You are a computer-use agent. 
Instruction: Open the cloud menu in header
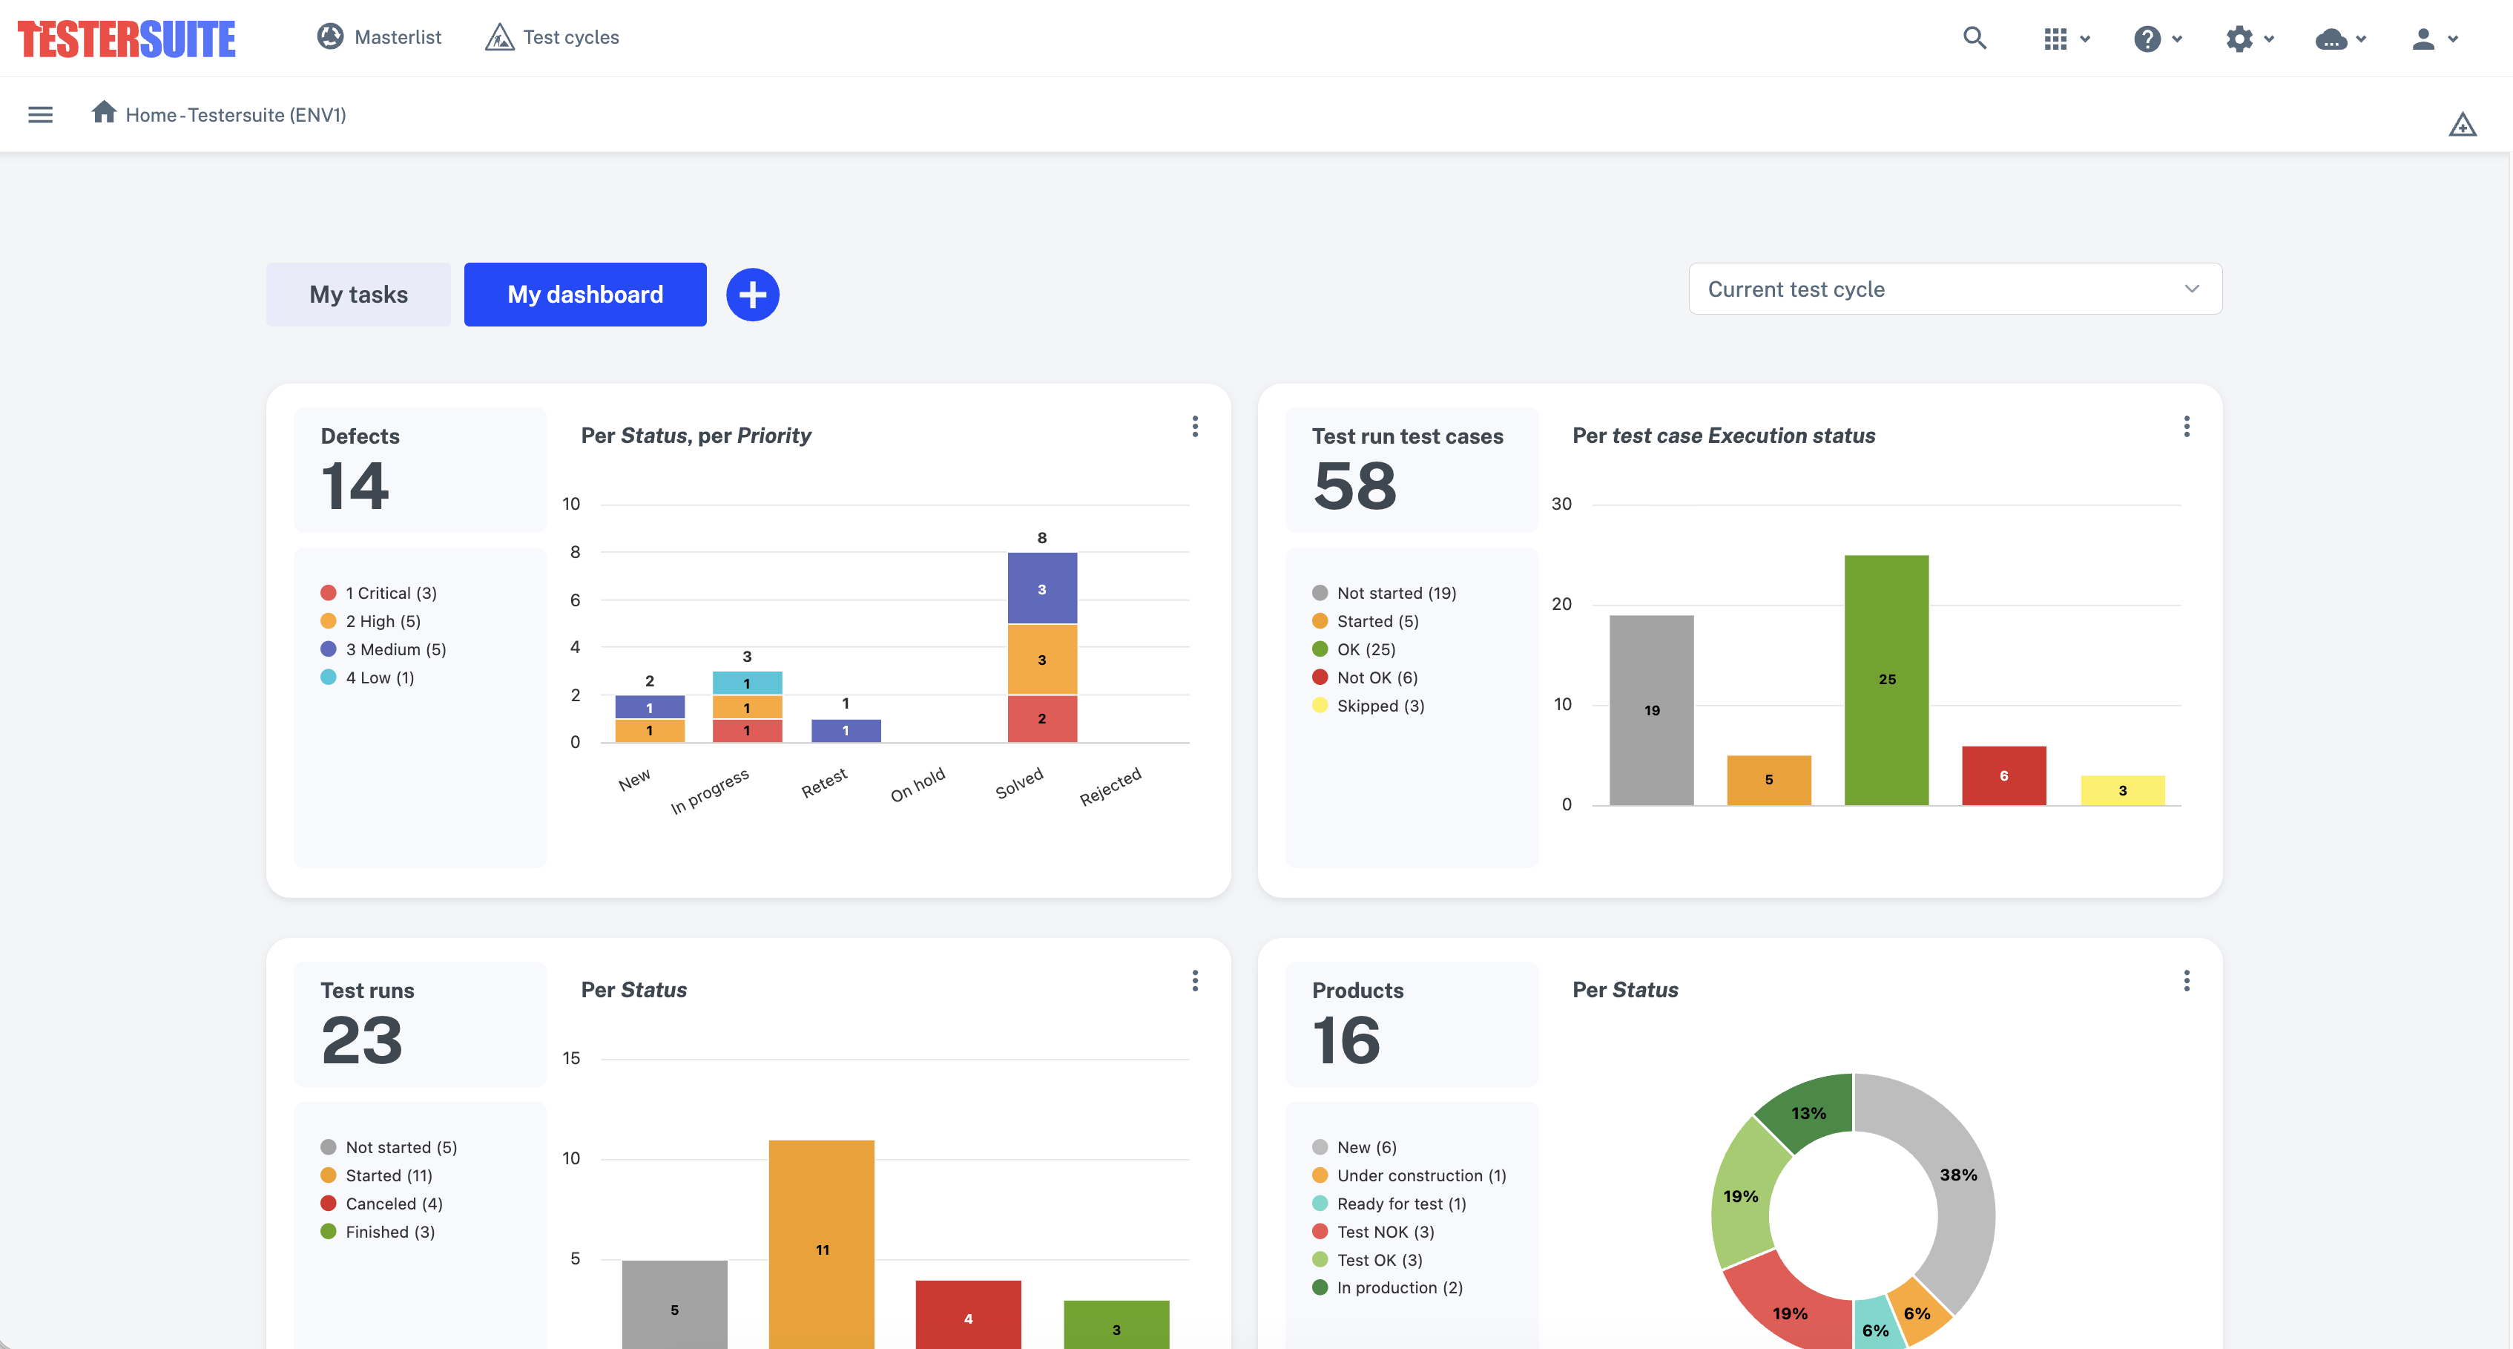coord(2342,39)
